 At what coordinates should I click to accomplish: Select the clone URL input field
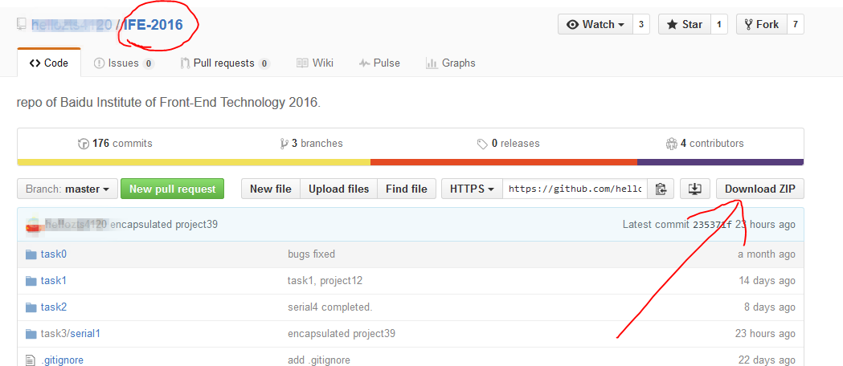[x=575, y=189]
